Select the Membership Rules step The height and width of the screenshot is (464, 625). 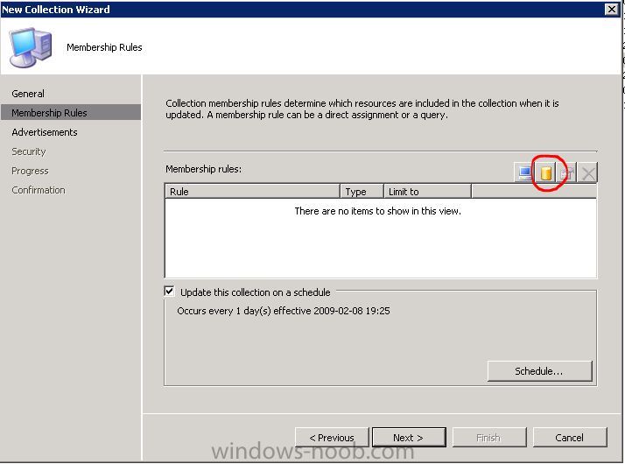(x=71, y=113)
